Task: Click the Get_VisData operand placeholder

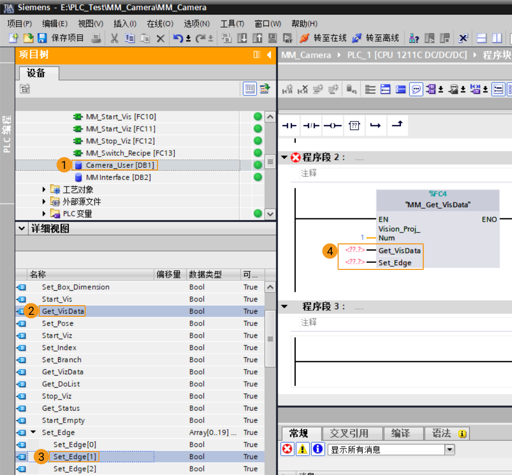Action: point(355,250)
